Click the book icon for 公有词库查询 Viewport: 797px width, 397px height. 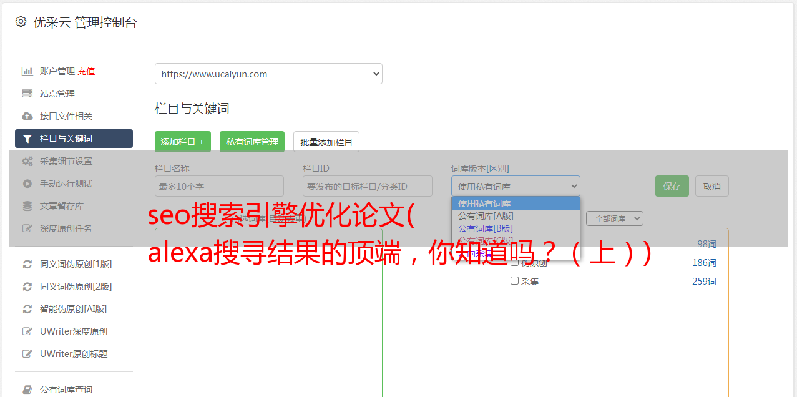tap(27, 390)
